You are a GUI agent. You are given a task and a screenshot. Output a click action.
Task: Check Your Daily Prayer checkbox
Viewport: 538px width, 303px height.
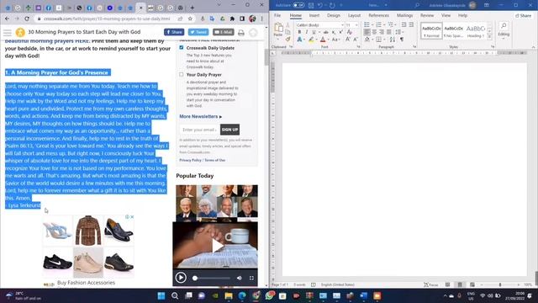click(x=182, y=74)
